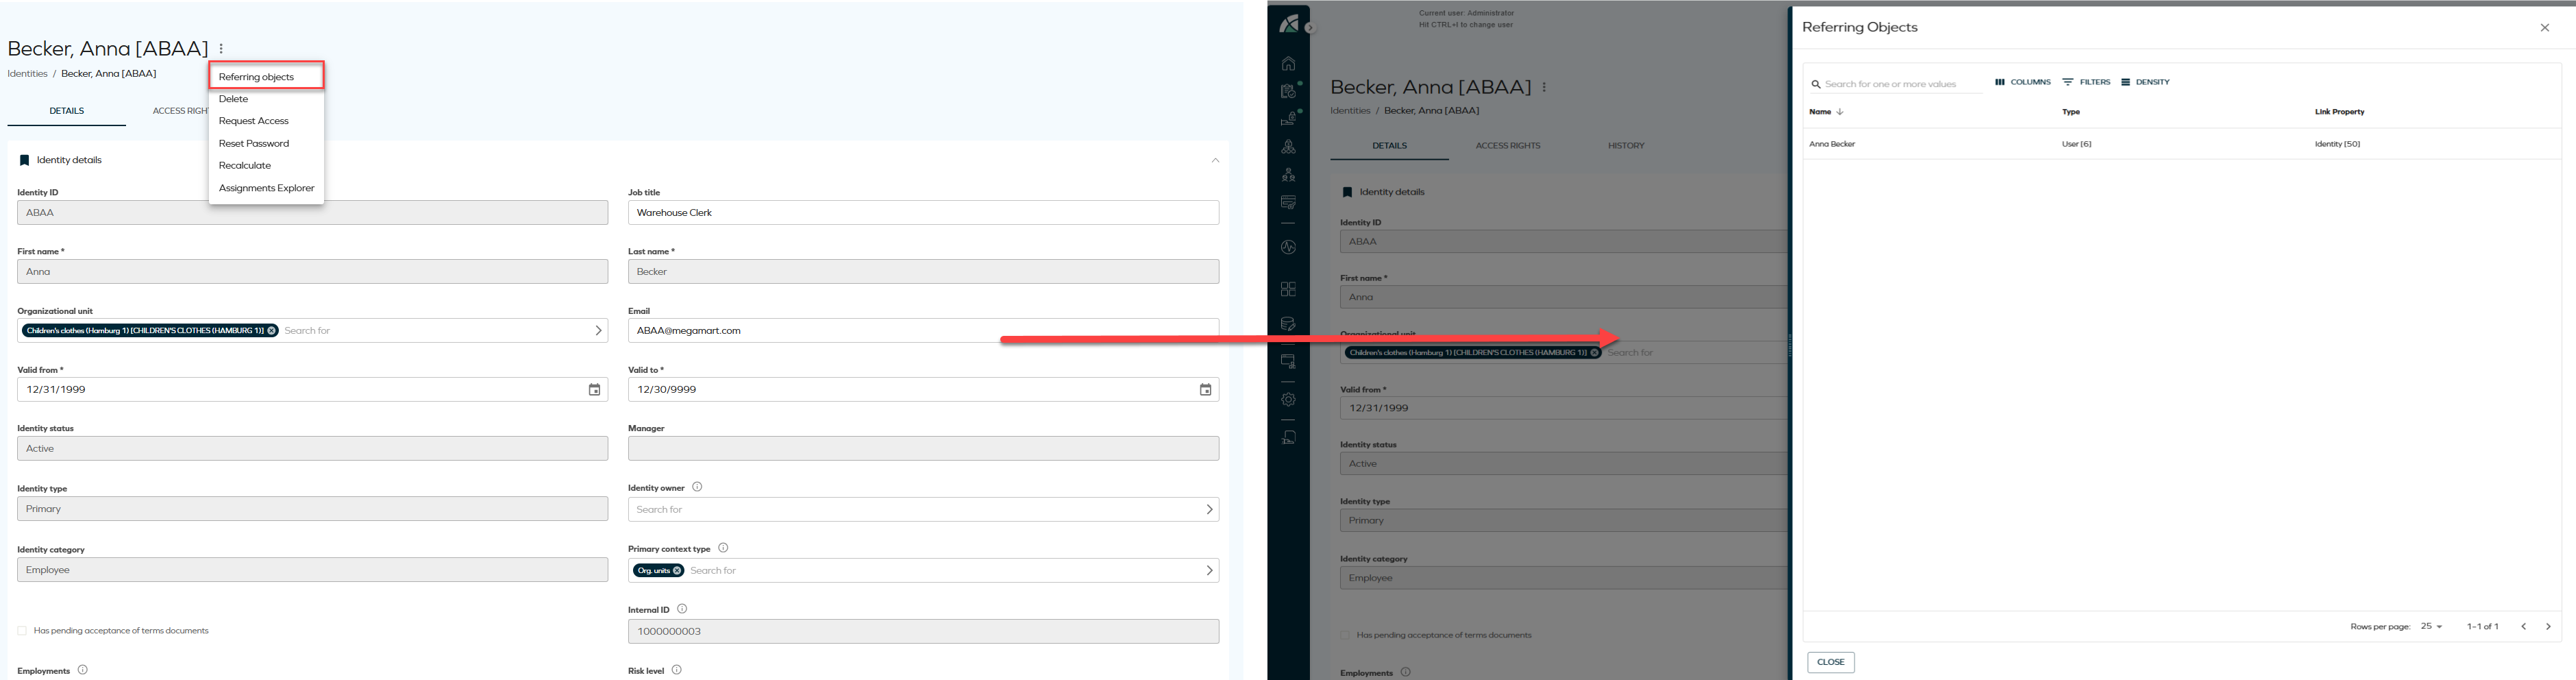Open the database editing icon in the sidebar
This screenshot has width=2576, height=680.
pos(1289,322)
